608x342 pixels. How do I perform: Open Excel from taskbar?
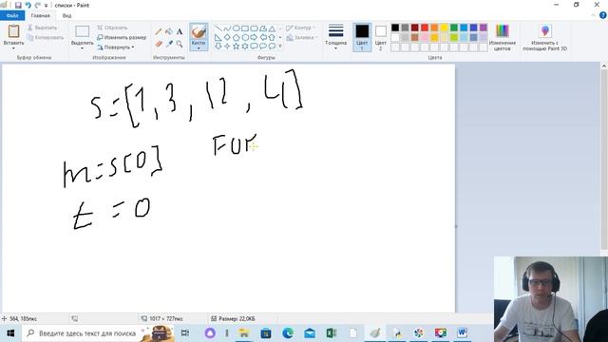click(x=332, y=333)
